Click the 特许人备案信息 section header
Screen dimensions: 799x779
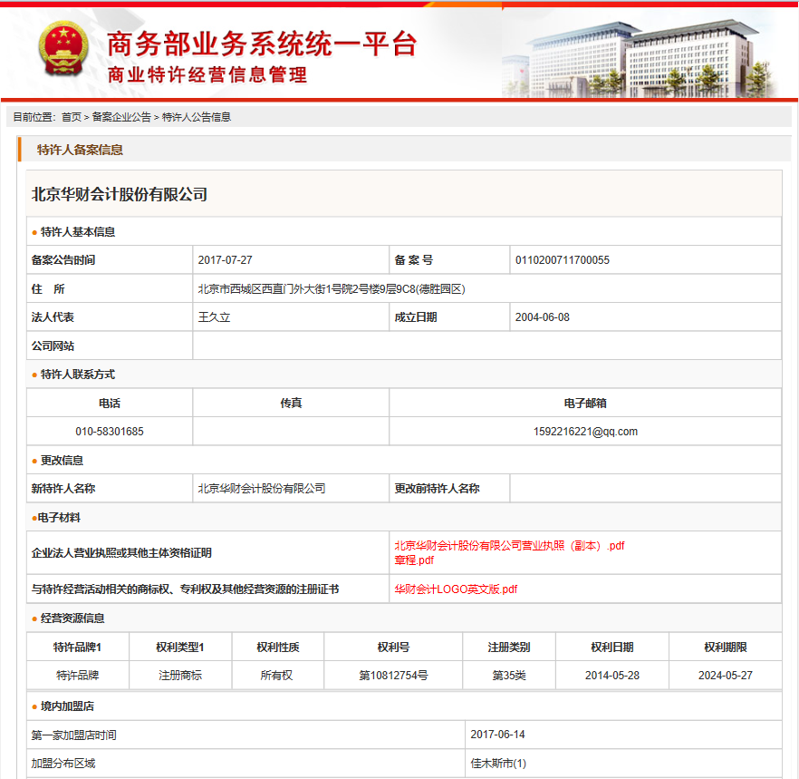coord(80,150)
